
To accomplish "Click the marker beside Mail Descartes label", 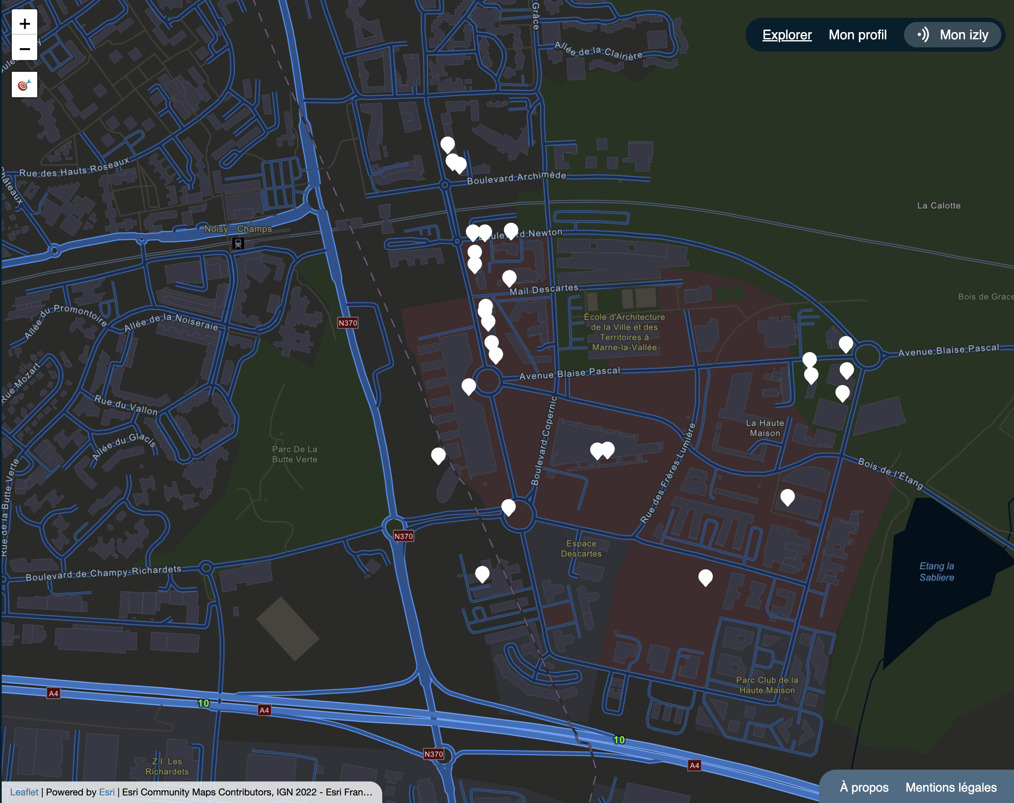I will pyautogui.click(x=509, y=277).
